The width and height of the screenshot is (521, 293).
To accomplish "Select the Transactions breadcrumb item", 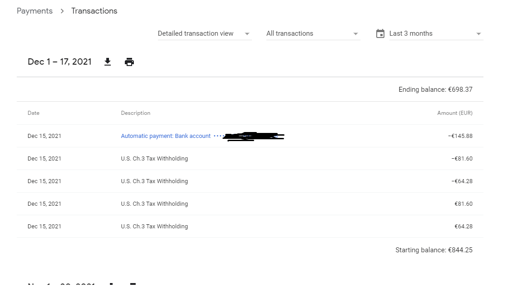I will click(x=94, y=11).
